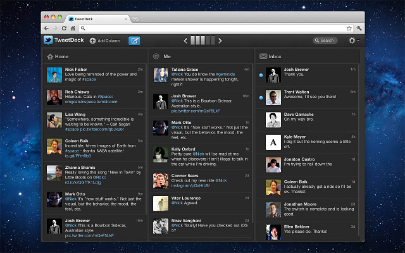The image size is (405, 253).
Task: Click the column position indicator bar
Action: click(202, 40)
